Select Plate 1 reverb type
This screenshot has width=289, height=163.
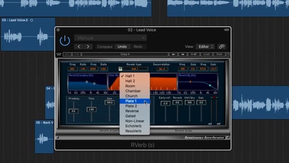[x=135, y=101]
